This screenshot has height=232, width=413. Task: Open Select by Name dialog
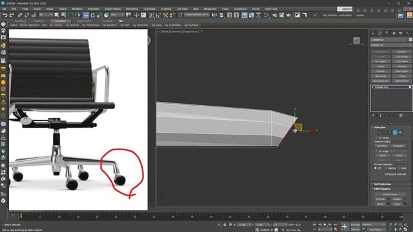tap(63, 15)
